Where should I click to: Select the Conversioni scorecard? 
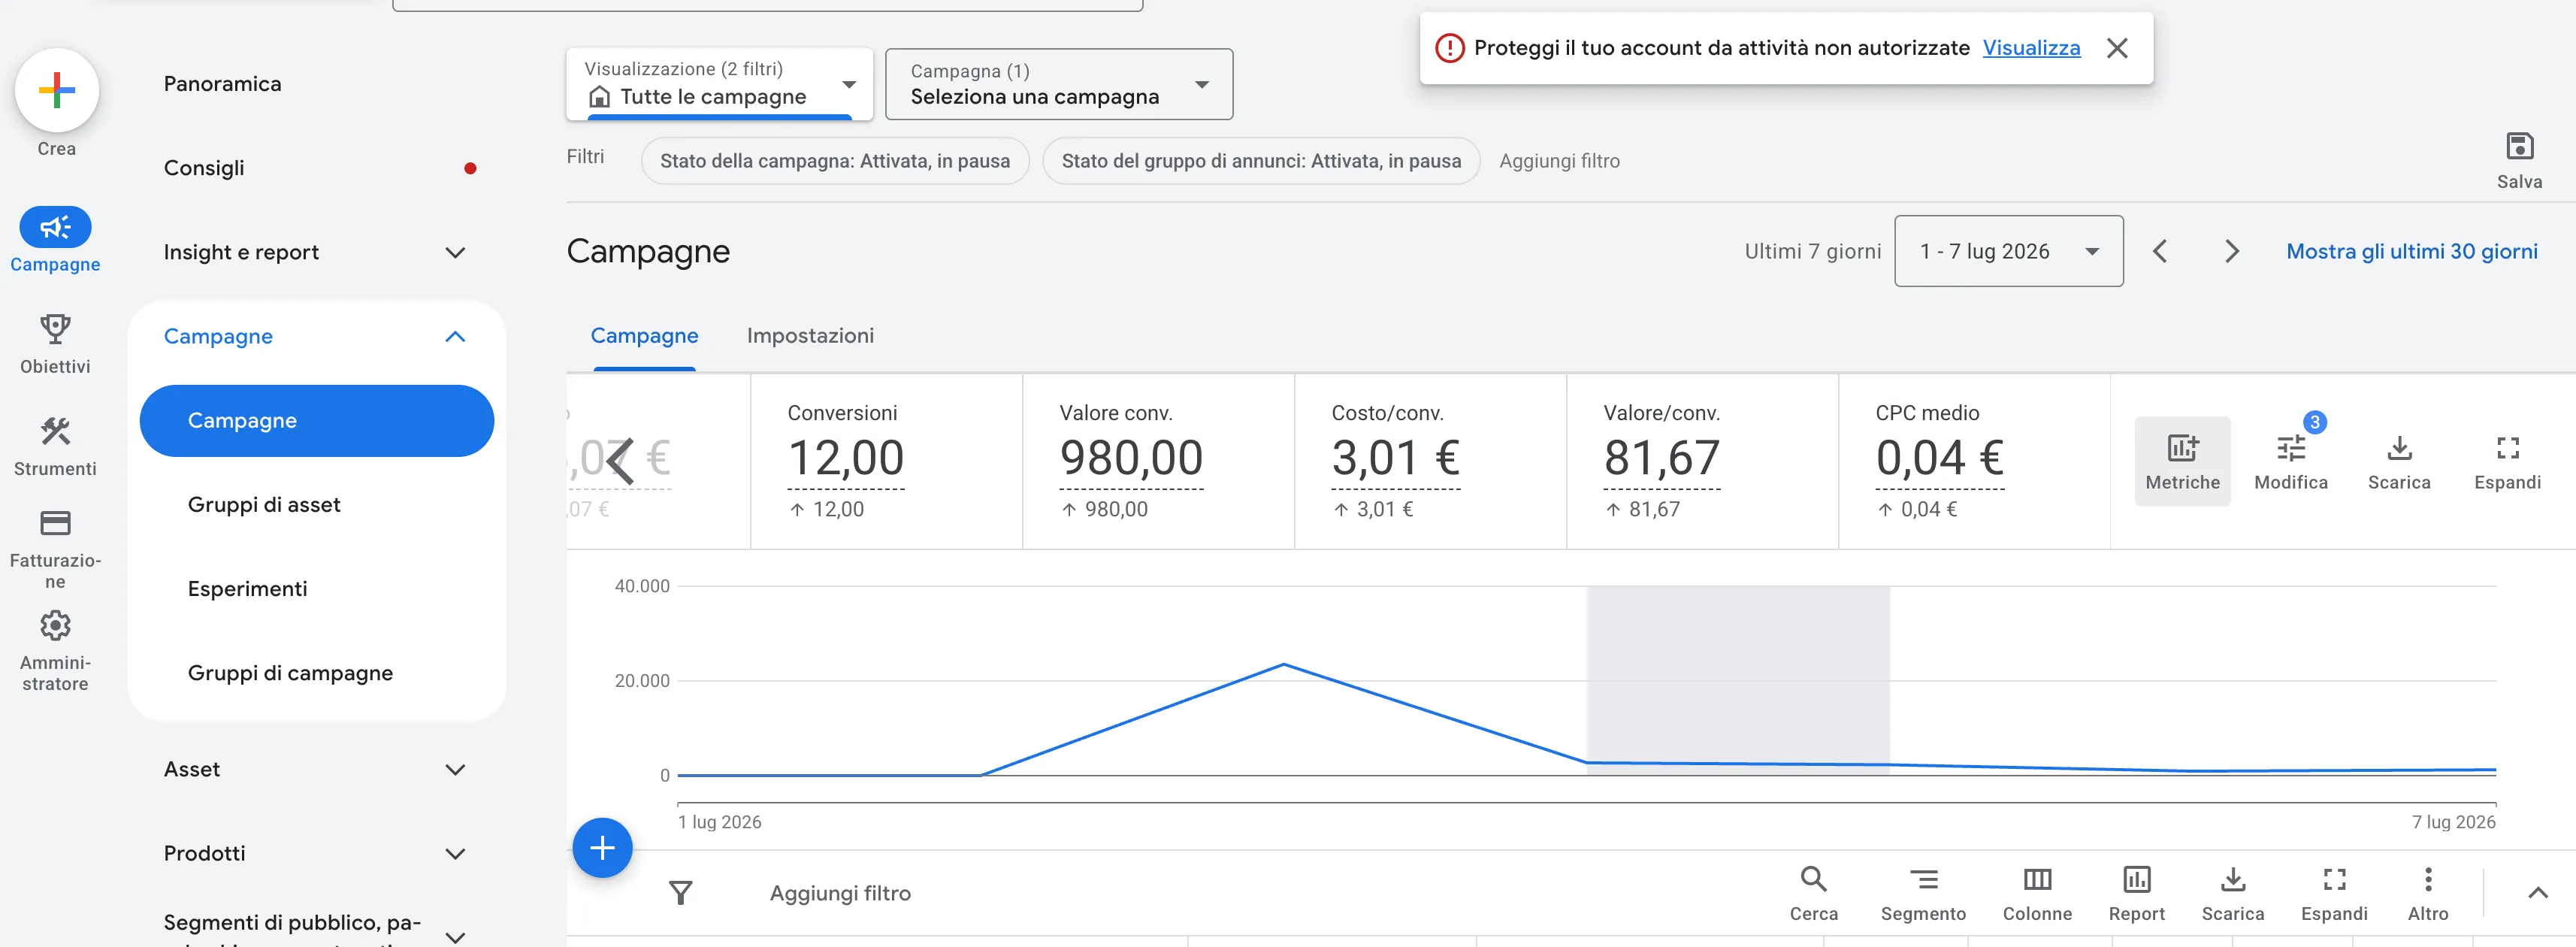point(886,461)
